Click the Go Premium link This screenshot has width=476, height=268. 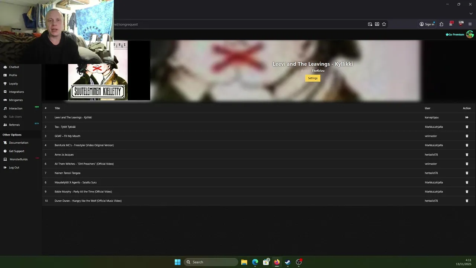click(x=455, y=35)
